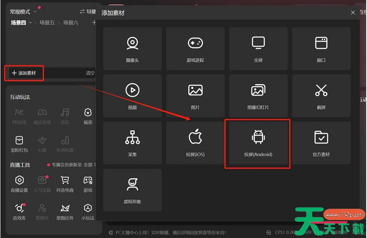This screenshot has width=367, height=238.
Task: Expand 全部 live tools list
Action: pyautogui.click(x=90, y=165)
